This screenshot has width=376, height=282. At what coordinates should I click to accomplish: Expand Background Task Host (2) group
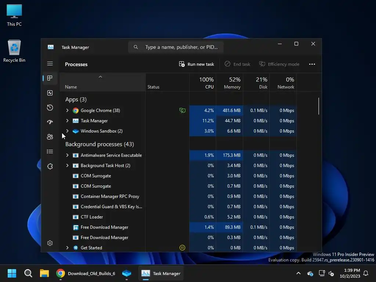(x=68, y=166)
